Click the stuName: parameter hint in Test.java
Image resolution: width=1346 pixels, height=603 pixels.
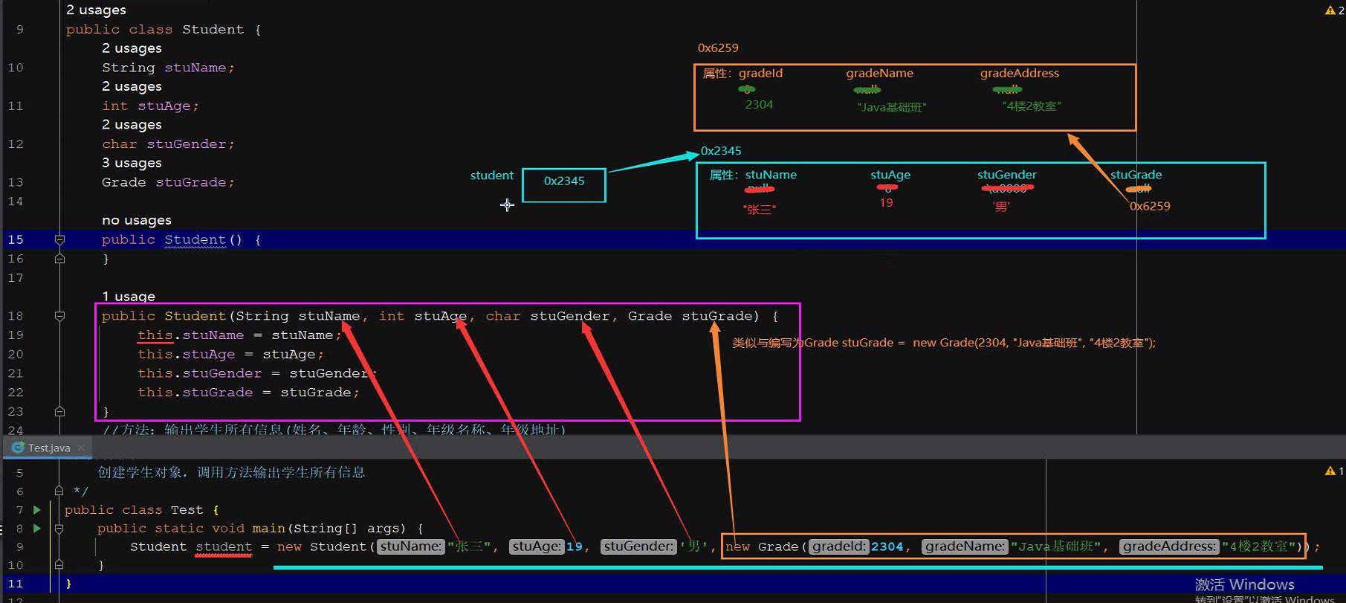411,546
